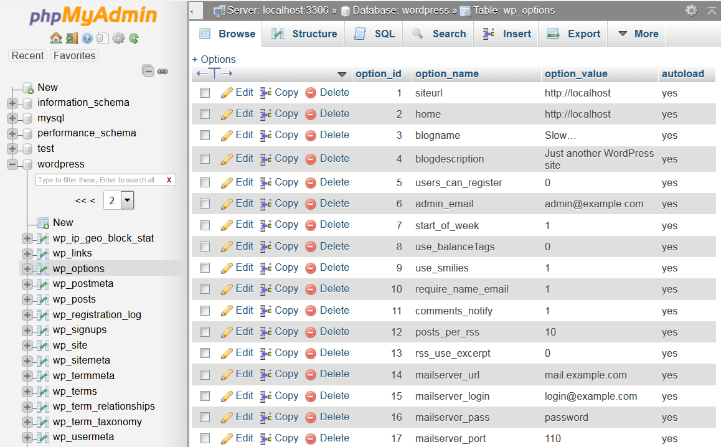The image size is (721, 447).
Task: Click the mysql database cylinder icon
Action: [x=27, y=118]
